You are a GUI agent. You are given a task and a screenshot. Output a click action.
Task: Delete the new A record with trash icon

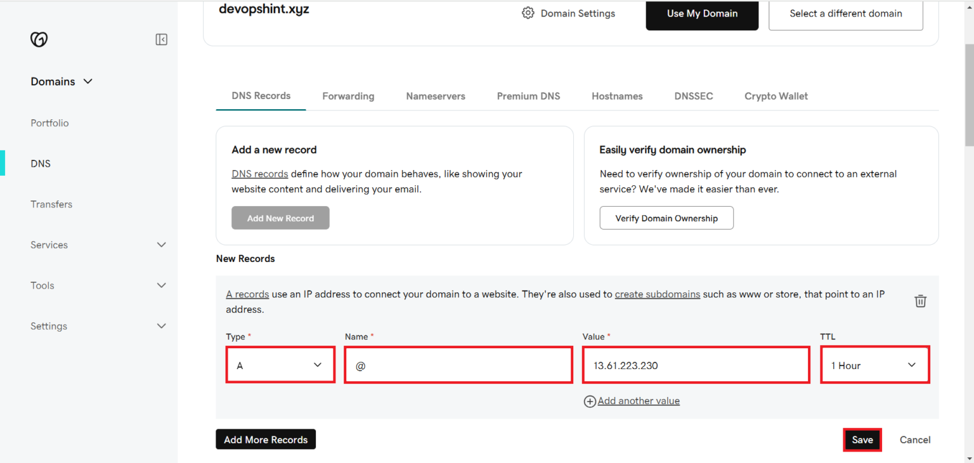[920, 301]
